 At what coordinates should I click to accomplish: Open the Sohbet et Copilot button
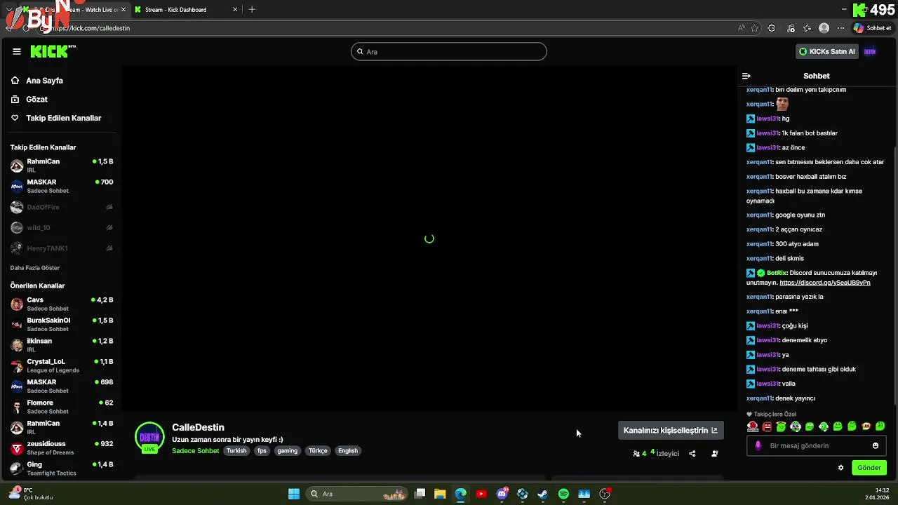tap(872, 28)
